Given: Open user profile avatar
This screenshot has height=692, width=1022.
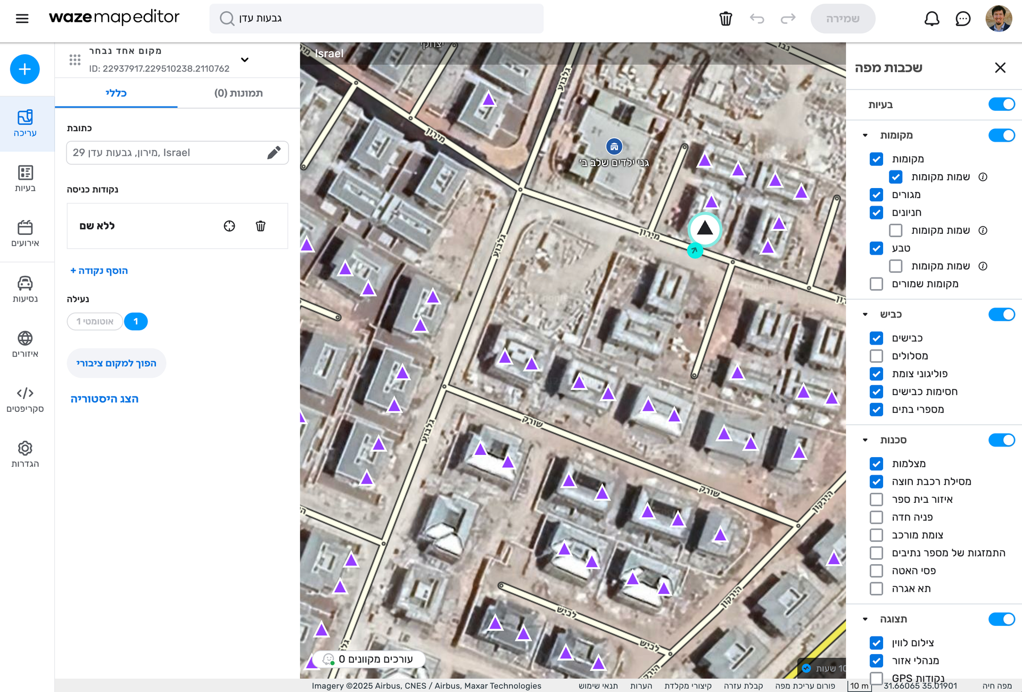Looking at the screenshot, I should pos(999,19).
